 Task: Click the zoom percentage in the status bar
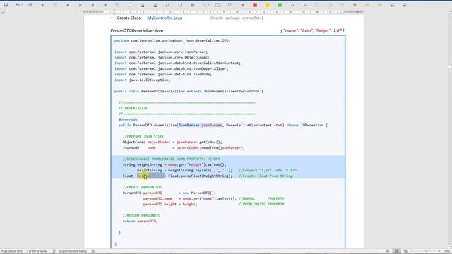click(x=447, y=251)
